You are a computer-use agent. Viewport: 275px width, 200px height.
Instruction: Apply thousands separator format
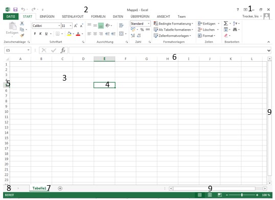coord(148,30)
